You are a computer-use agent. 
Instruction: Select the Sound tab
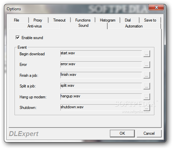(x=83, y=26)
